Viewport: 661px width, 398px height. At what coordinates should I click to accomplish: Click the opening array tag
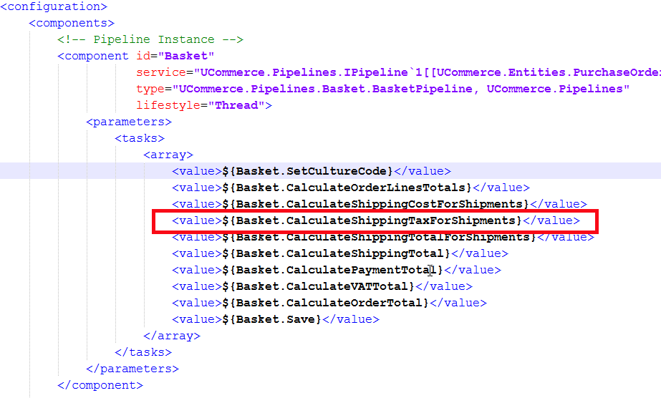[168, 155]
